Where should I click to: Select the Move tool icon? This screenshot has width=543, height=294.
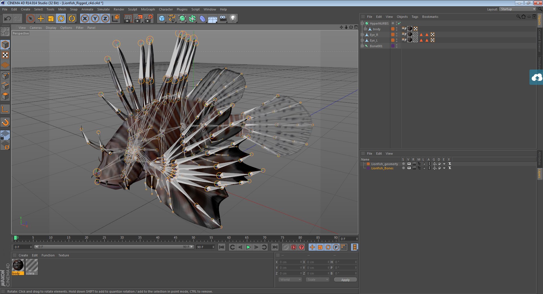tap(41, 19)
